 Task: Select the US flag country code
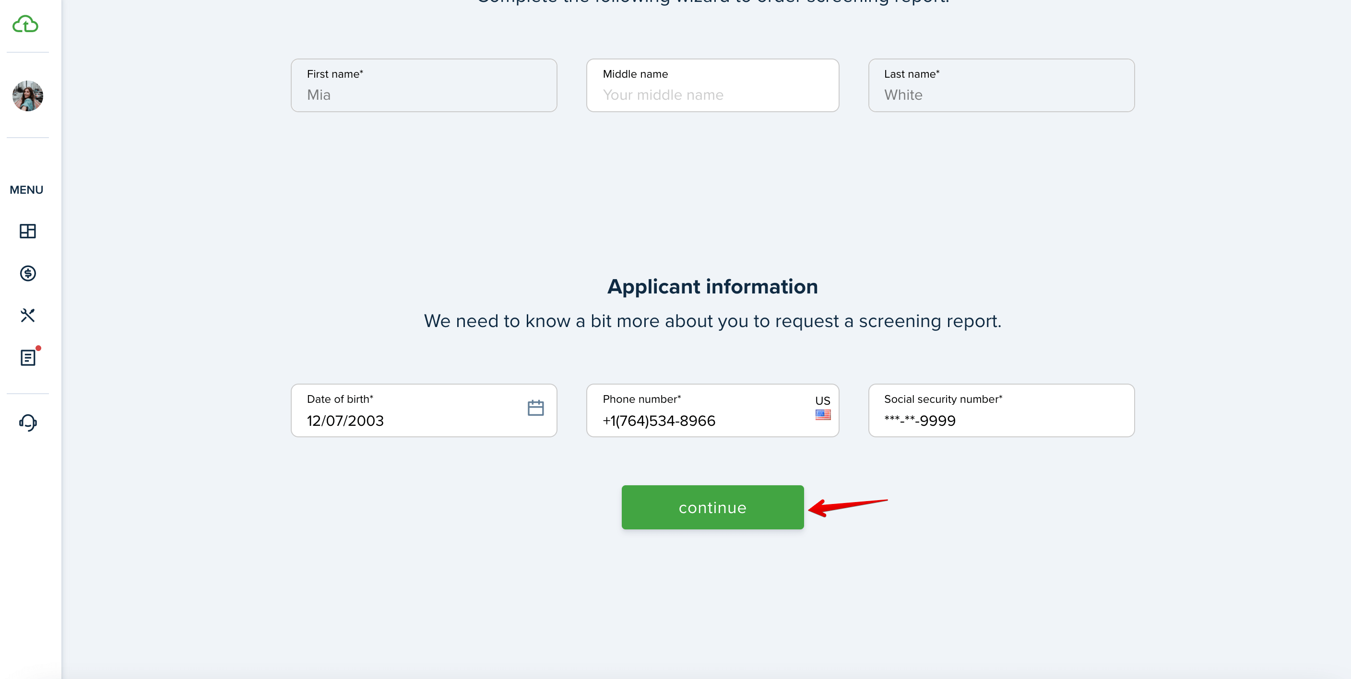coord(823,415)
